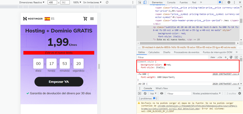The image size is (243, 114).
Task: Click the eye live expression icon
Action: pyautogui.click(x=162, y=93)
